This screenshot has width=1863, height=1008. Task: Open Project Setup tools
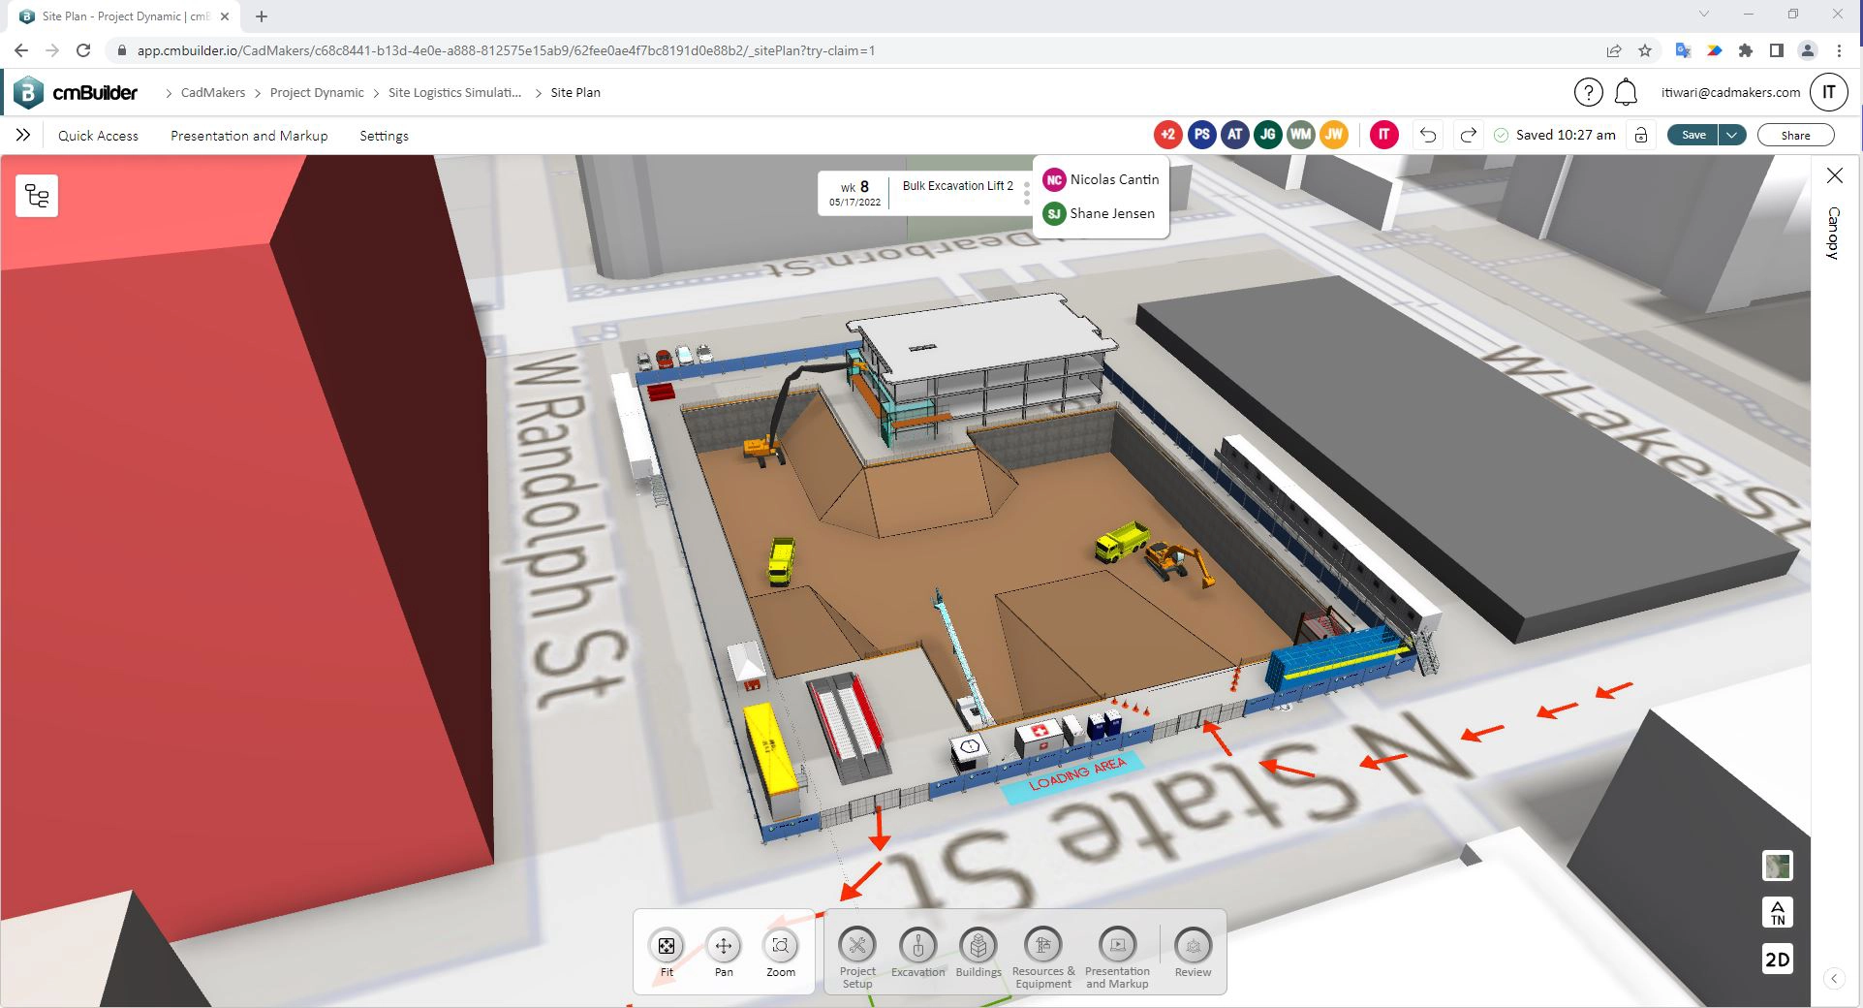click(857, 946)
